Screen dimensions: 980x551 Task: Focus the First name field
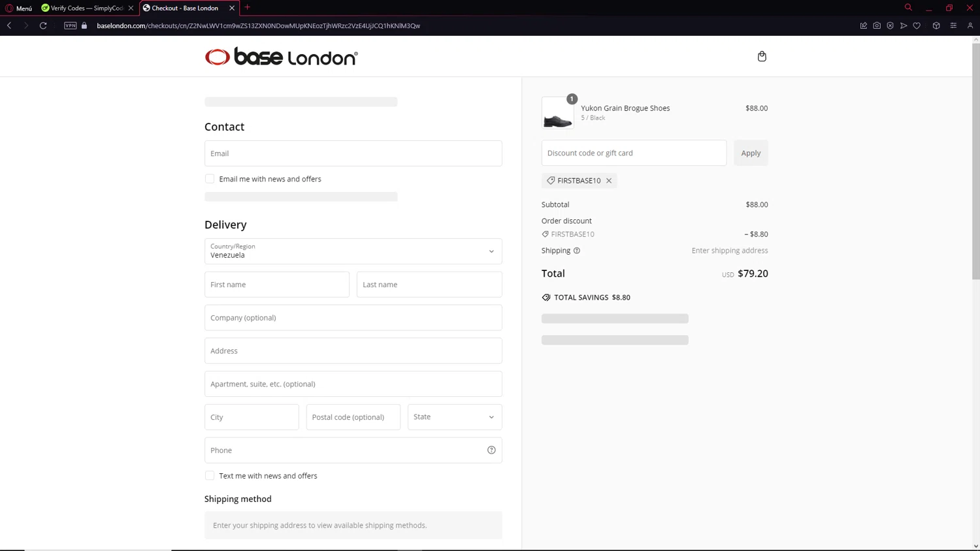click(x=277, y=285)
